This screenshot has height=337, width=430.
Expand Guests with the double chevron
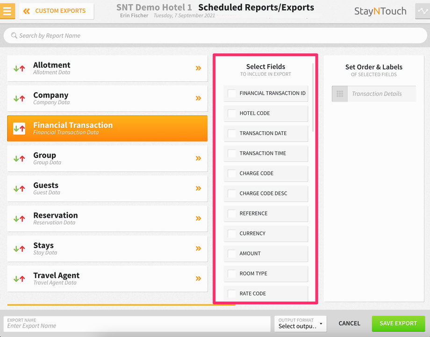coord(198,188)
